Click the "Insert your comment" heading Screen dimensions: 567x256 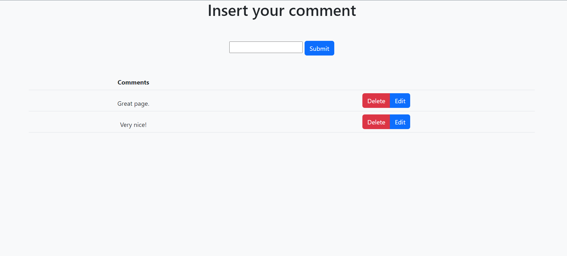(x=281, y=11)
